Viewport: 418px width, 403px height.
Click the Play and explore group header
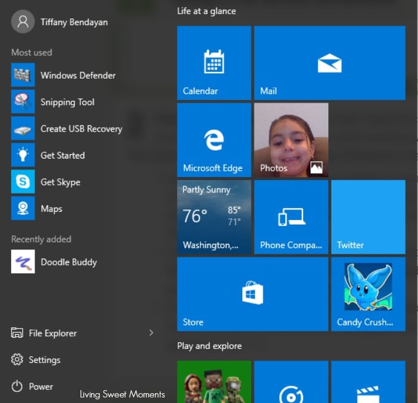click(209, 346)
